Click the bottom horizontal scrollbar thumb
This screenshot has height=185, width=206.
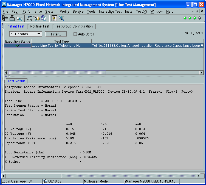click(33, 176)
